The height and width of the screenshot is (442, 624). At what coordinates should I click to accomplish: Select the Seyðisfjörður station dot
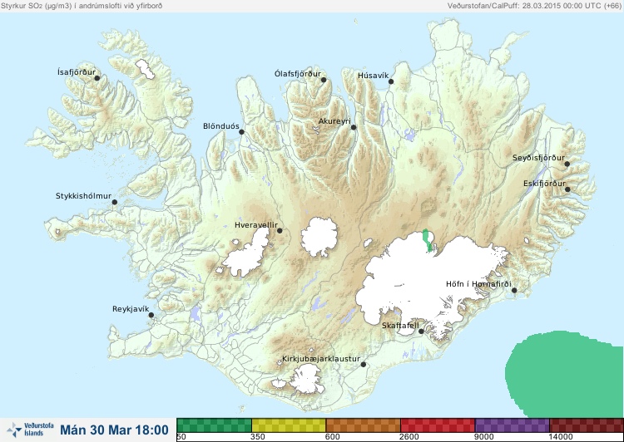[567, 164]
